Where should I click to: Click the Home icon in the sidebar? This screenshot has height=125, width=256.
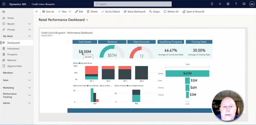tap(4, 18)
